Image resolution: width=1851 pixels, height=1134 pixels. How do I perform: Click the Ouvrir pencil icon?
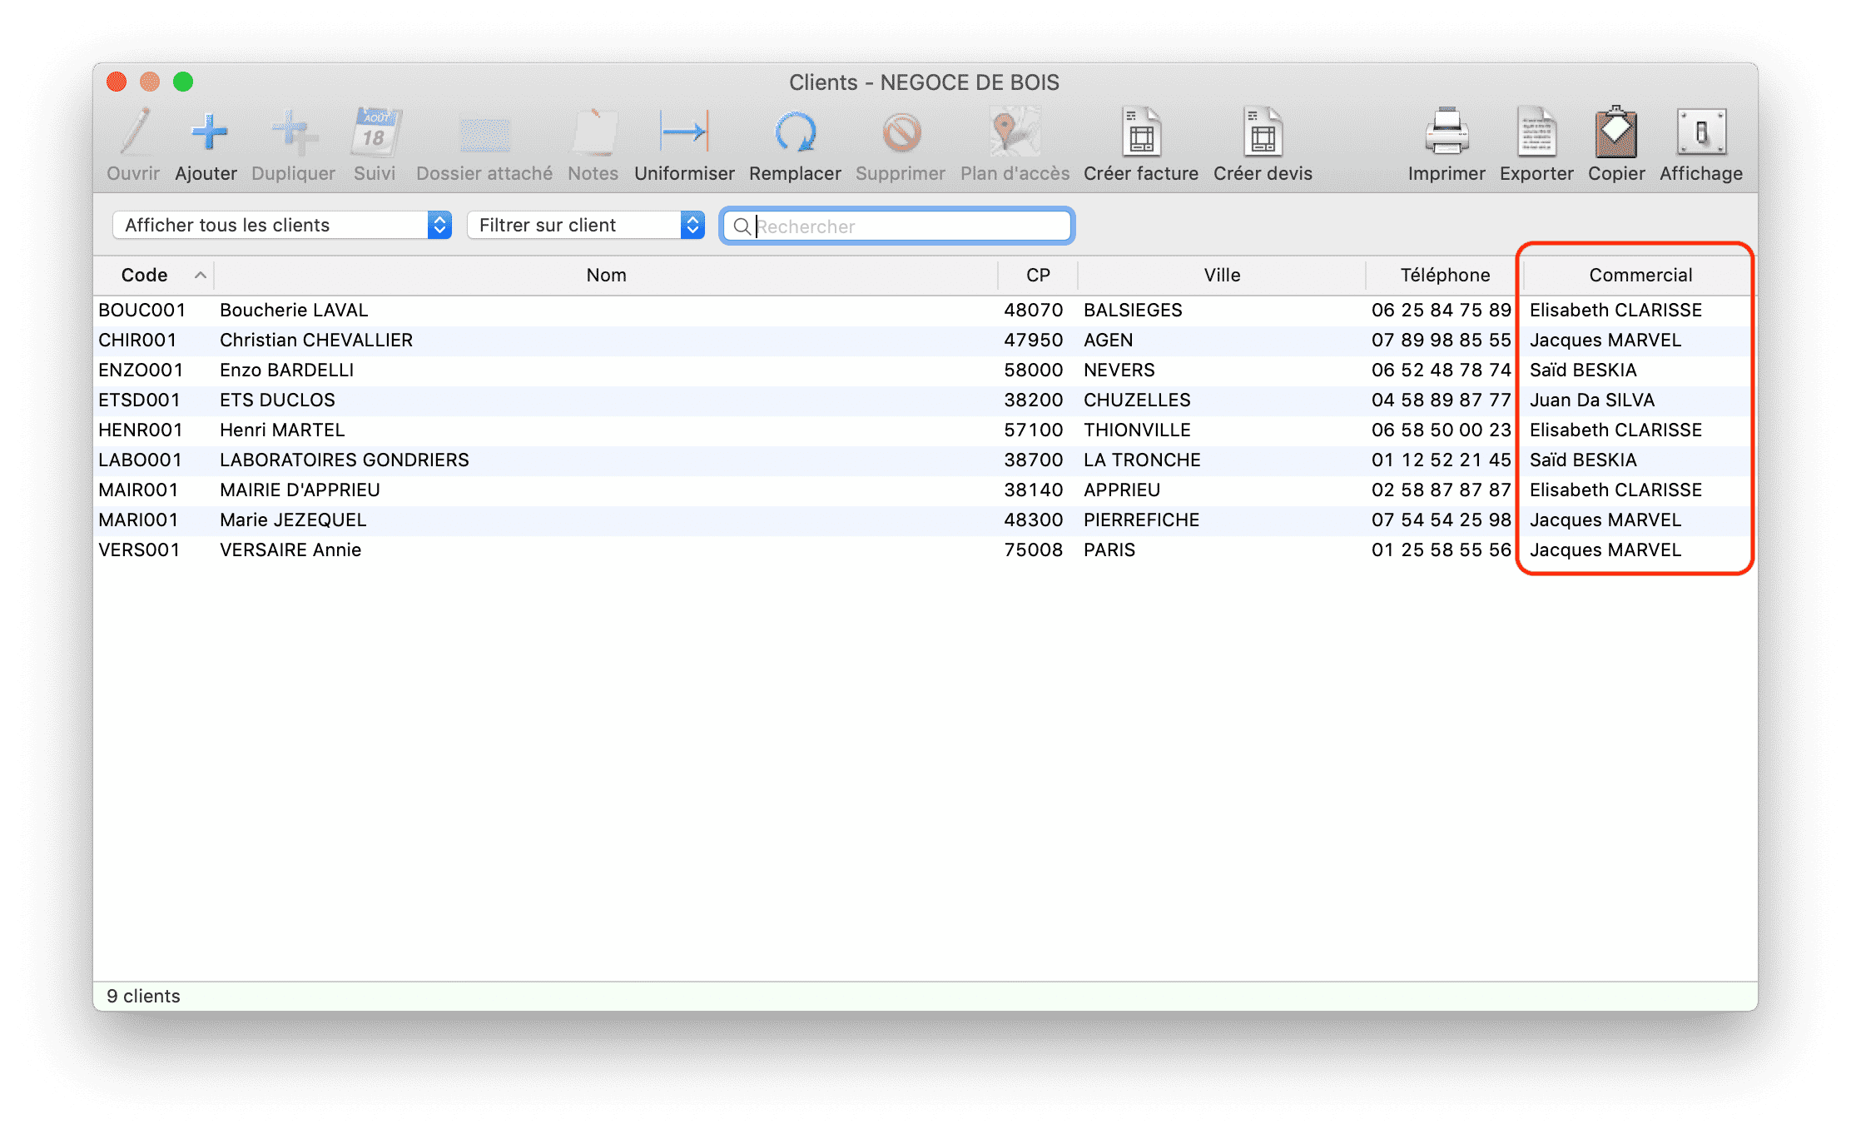click(133, 132)
